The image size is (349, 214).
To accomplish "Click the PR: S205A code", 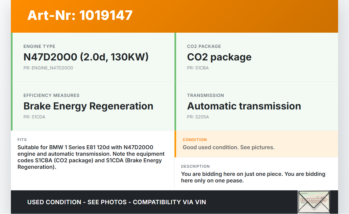I will 198,117.
